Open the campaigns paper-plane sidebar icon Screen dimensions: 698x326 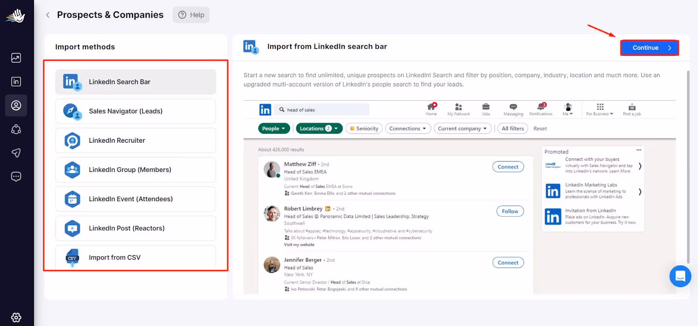[x=16, y=153]
